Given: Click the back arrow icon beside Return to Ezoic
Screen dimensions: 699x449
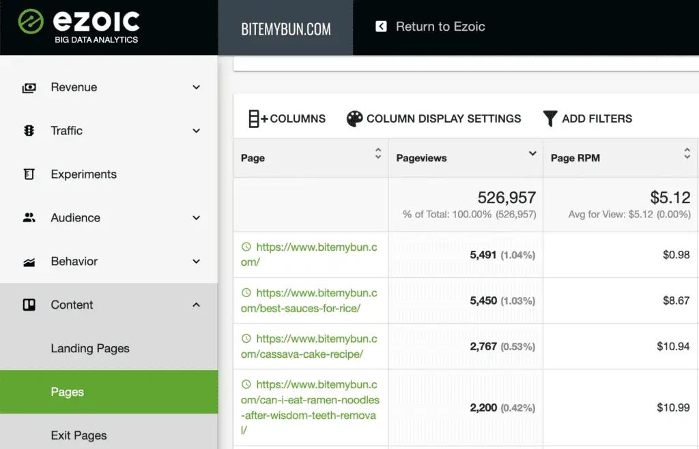Looking at the screenshot, I should click(381, 27).
